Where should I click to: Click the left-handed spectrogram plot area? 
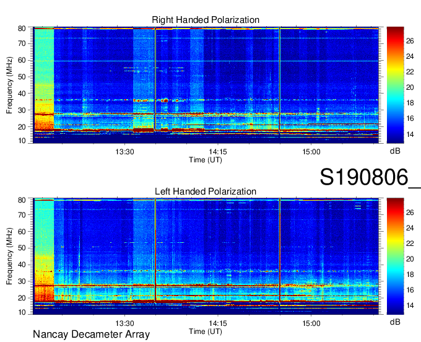[206, 256]
